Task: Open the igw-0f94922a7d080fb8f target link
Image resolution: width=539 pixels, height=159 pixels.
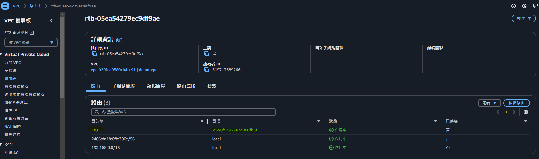Action: (x=235, y=130)
